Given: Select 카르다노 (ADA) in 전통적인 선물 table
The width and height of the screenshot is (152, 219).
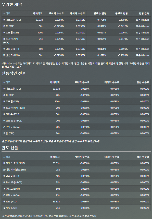Looking at the screenshot, I should 11,127.
